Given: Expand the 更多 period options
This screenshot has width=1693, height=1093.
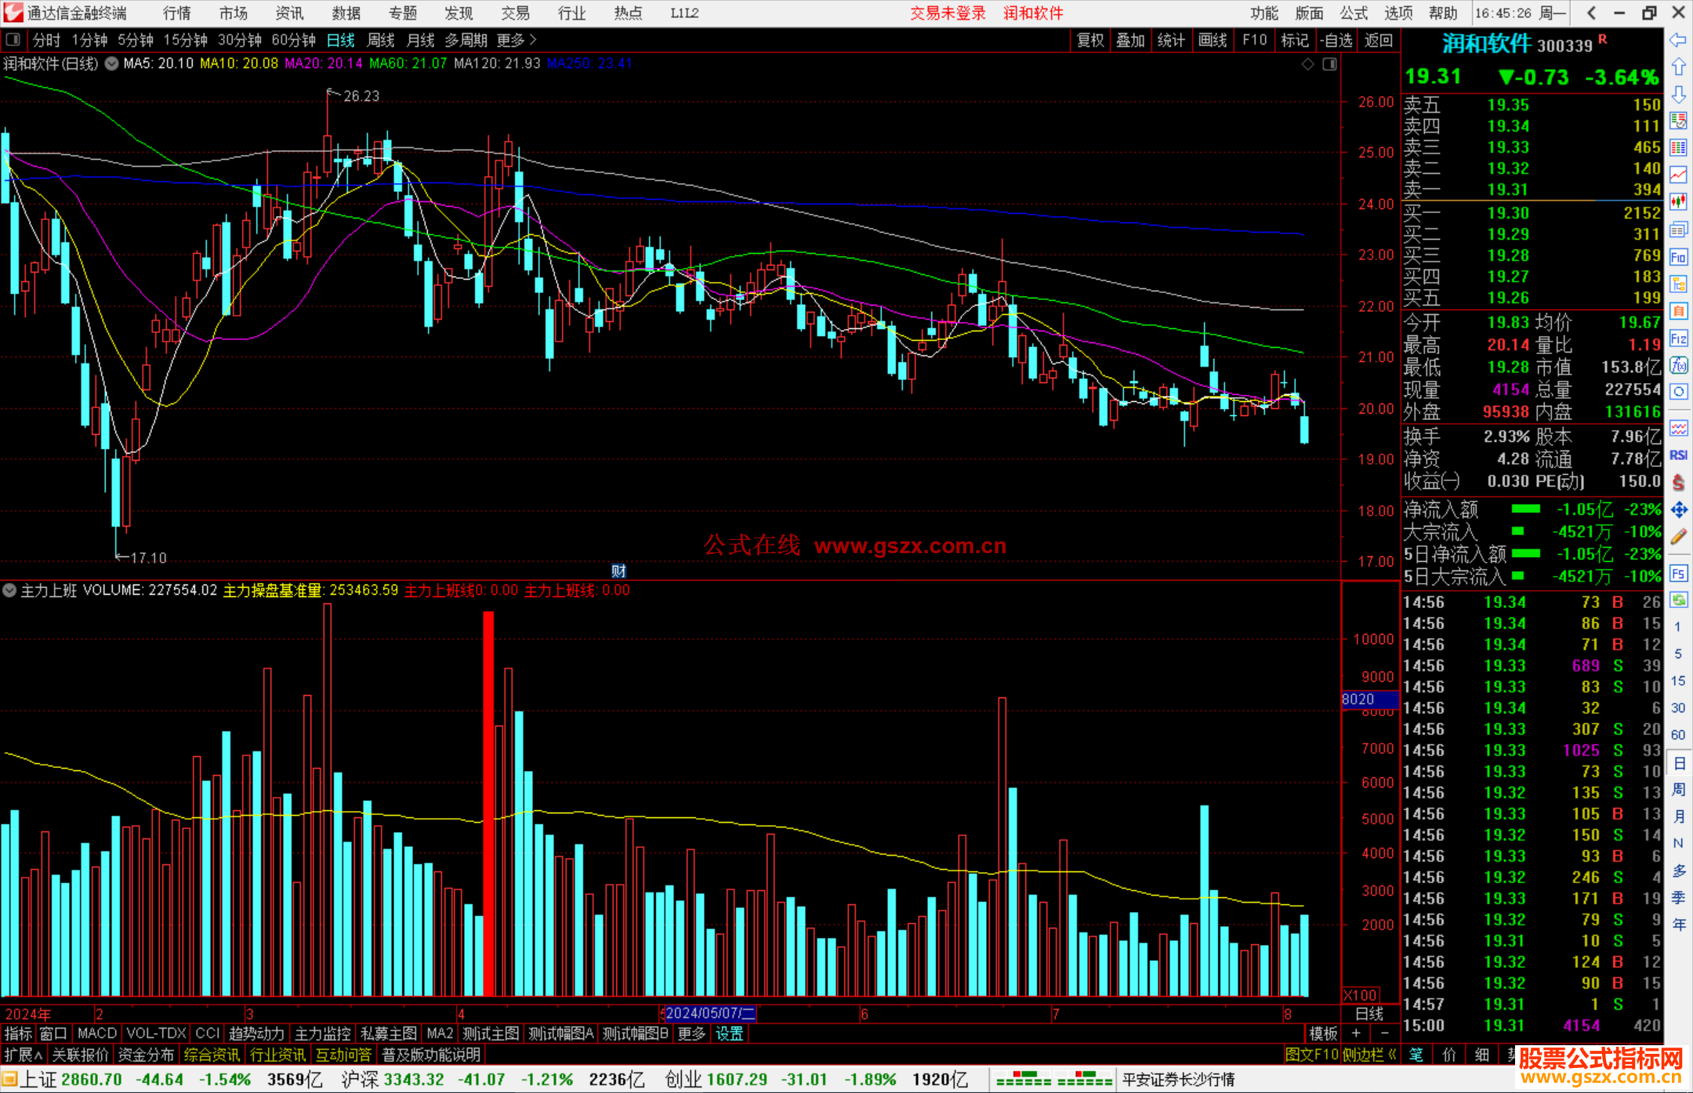Looking at the screenshot, I should (x=517, y=40).
